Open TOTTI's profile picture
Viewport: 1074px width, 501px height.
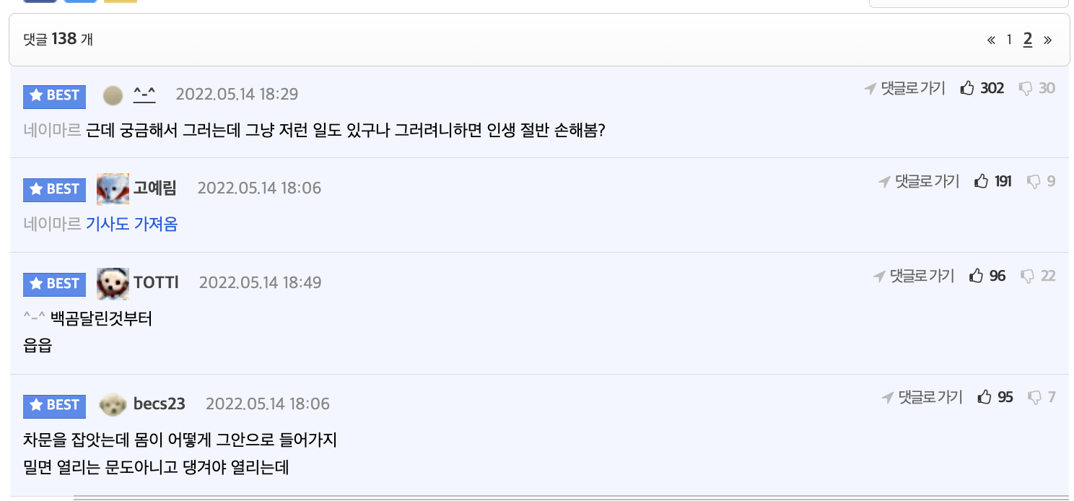pyautogui.click(x=113, y=283)
